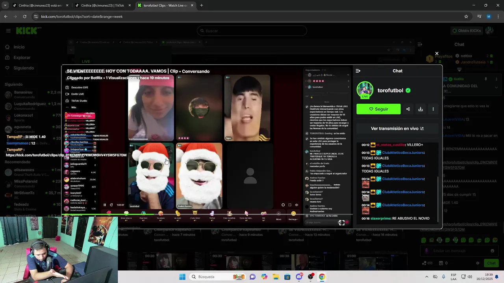
Task: Bookmark this page with the star
Action: point(466,17)
